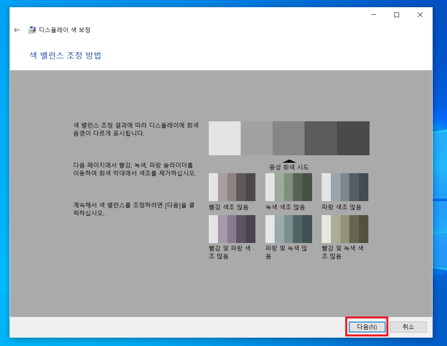Click the 다음(N) button

tap(367, 327)
